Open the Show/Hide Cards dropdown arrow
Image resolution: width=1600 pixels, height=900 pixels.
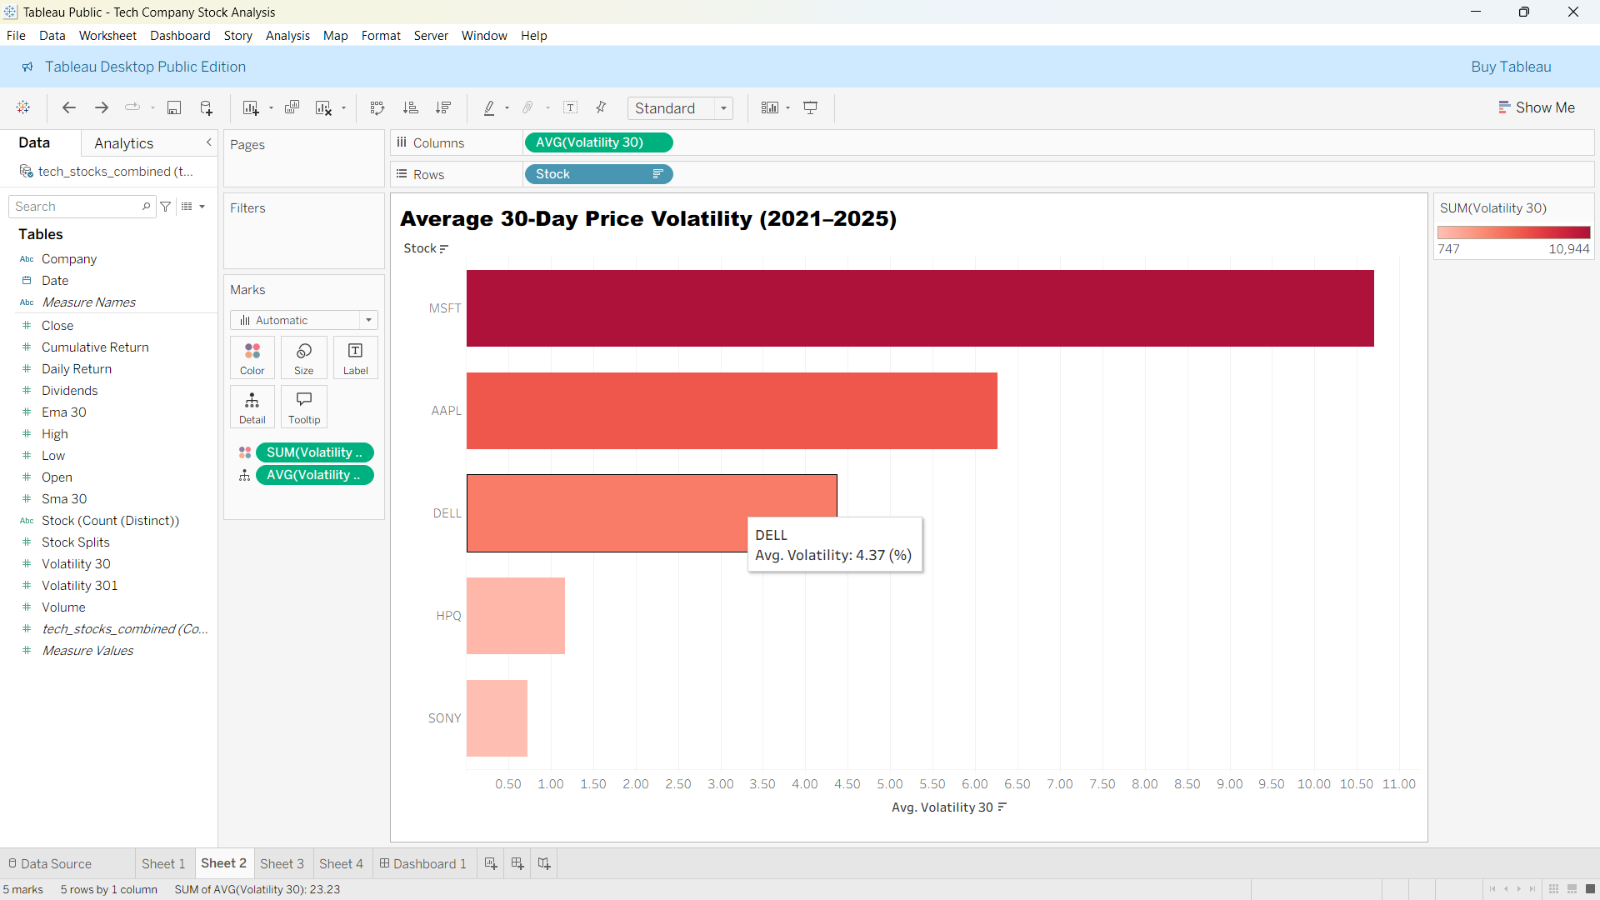point(787,108)
